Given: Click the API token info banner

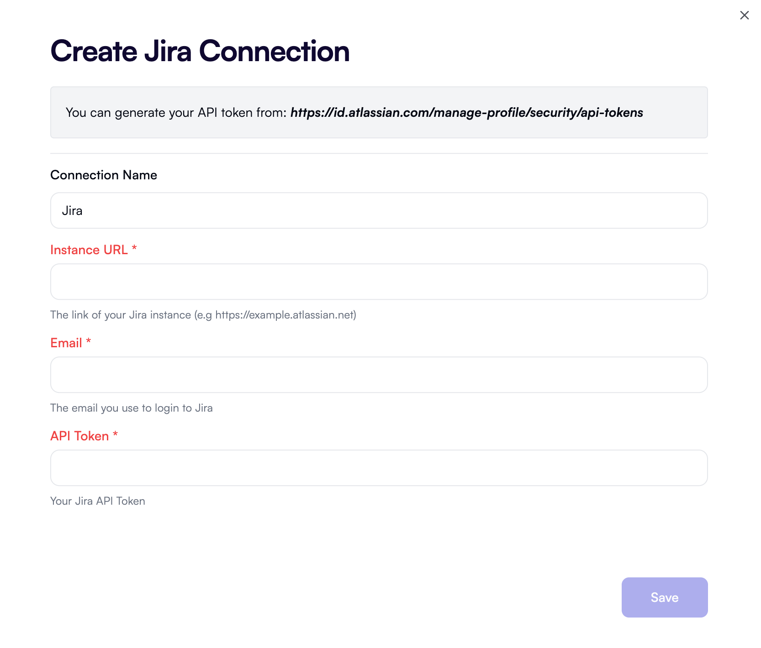Looking at the screenshot, I should (378, 112).
